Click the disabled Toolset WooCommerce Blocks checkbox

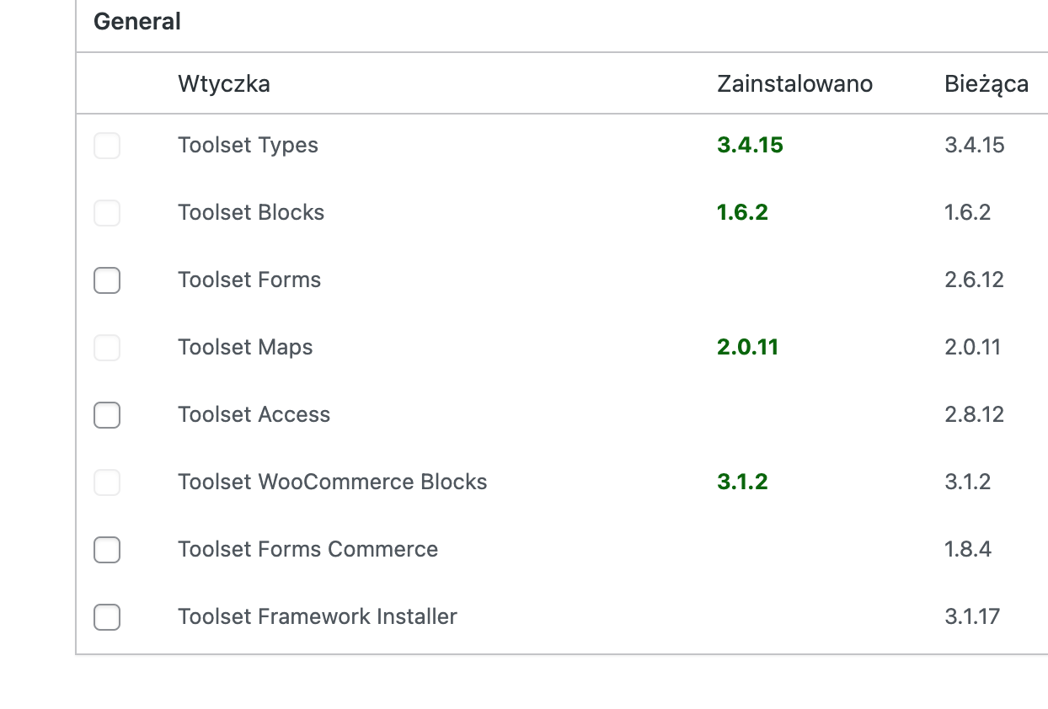pos(107,482)
